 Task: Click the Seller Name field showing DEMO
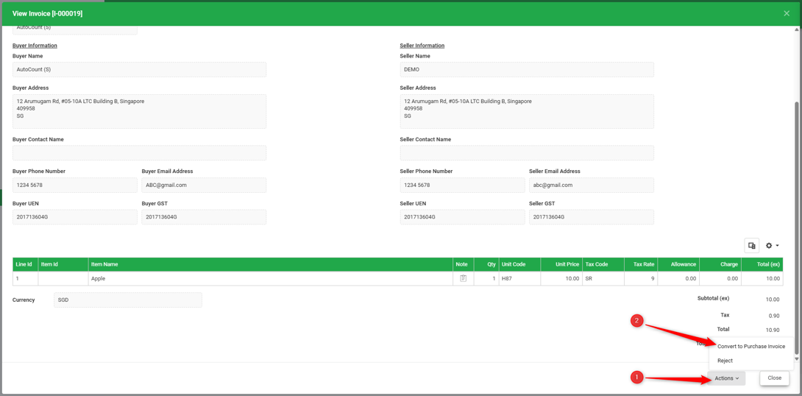coord(527,70)
